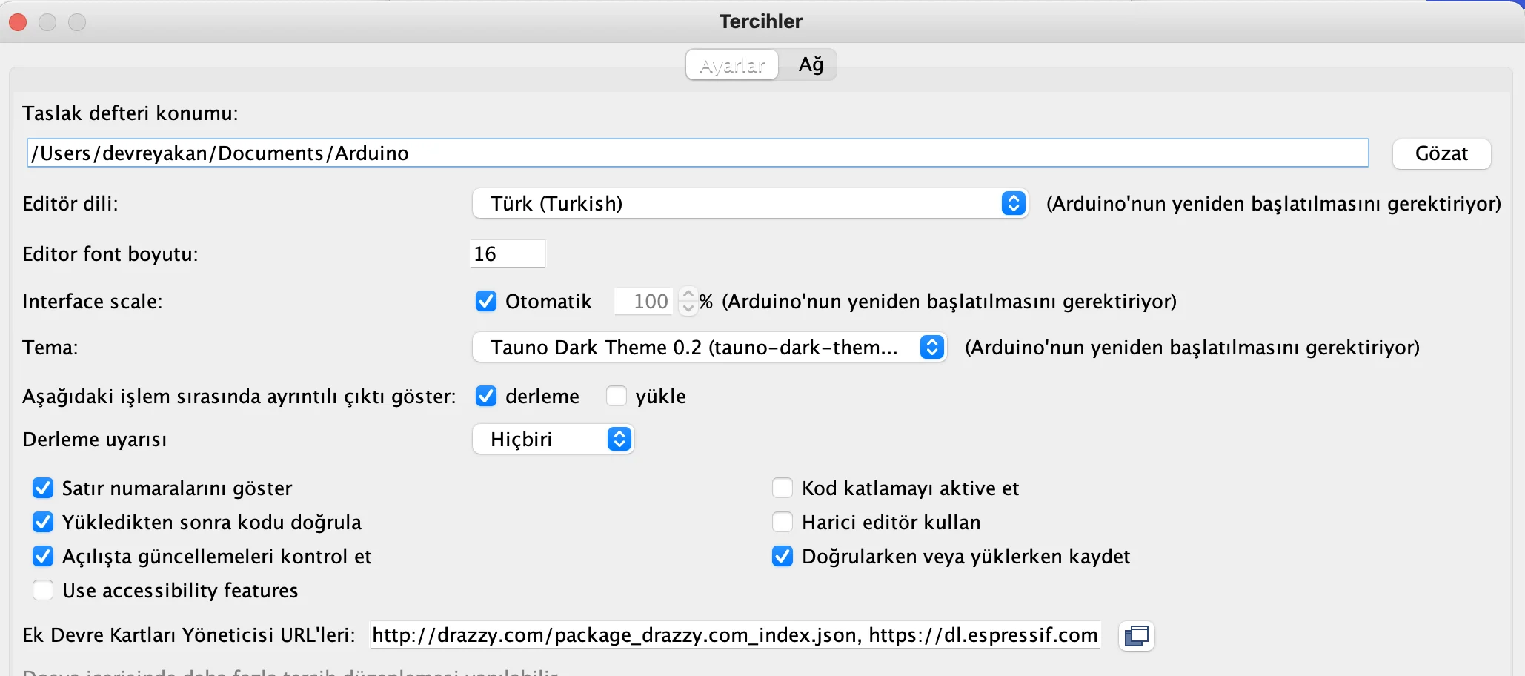Enable Kod katlamayı aktive et
The image size is (1525, 676).
pos(783,488)
